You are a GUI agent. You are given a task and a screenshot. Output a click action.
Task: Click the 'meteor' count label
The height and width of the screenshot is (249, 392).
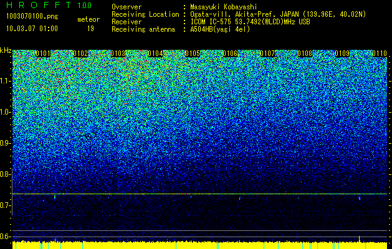[x=88, y=19]
